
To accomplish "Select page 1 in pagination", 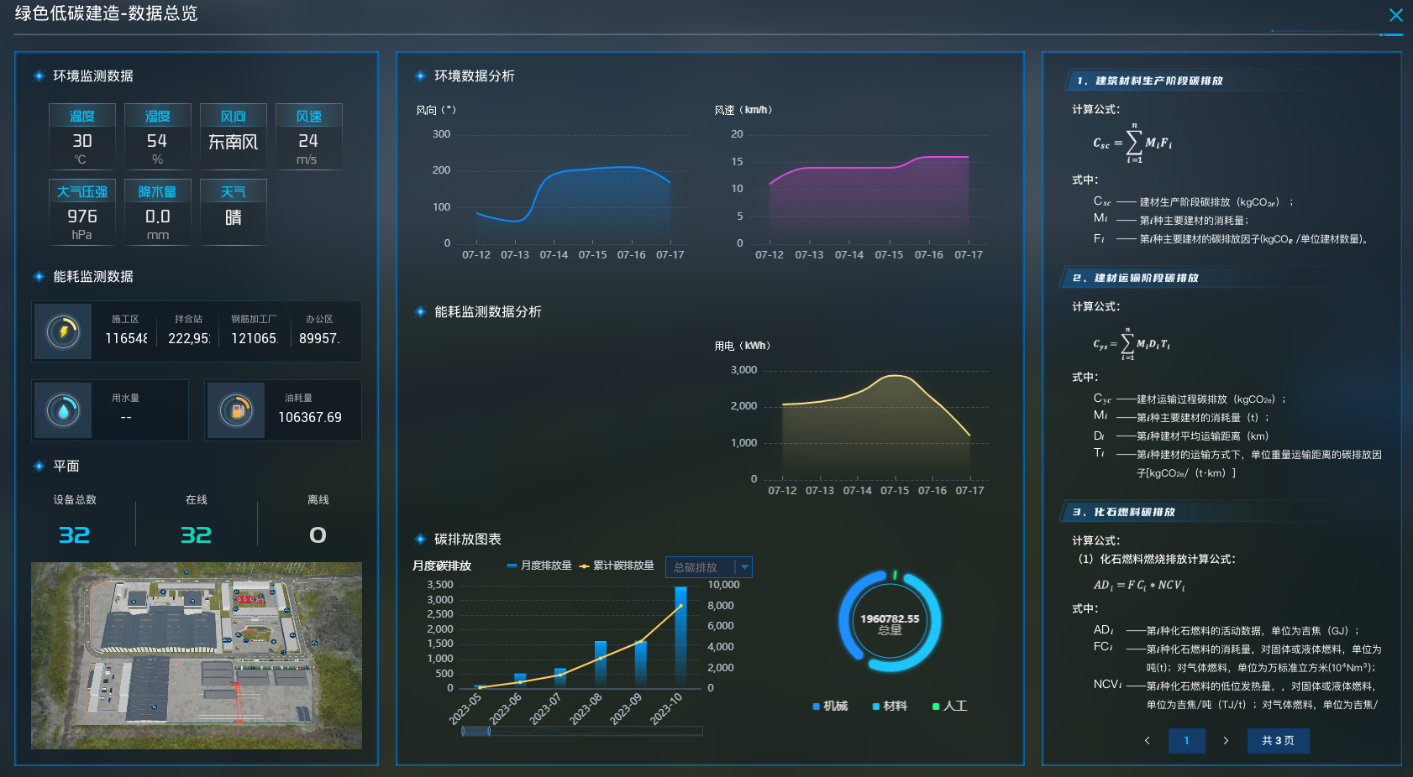I will 1186,740.
